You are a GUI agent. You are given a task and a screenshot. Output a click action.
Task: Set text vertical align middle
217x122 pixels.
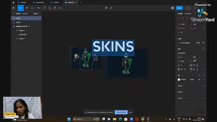pos(194,69)
